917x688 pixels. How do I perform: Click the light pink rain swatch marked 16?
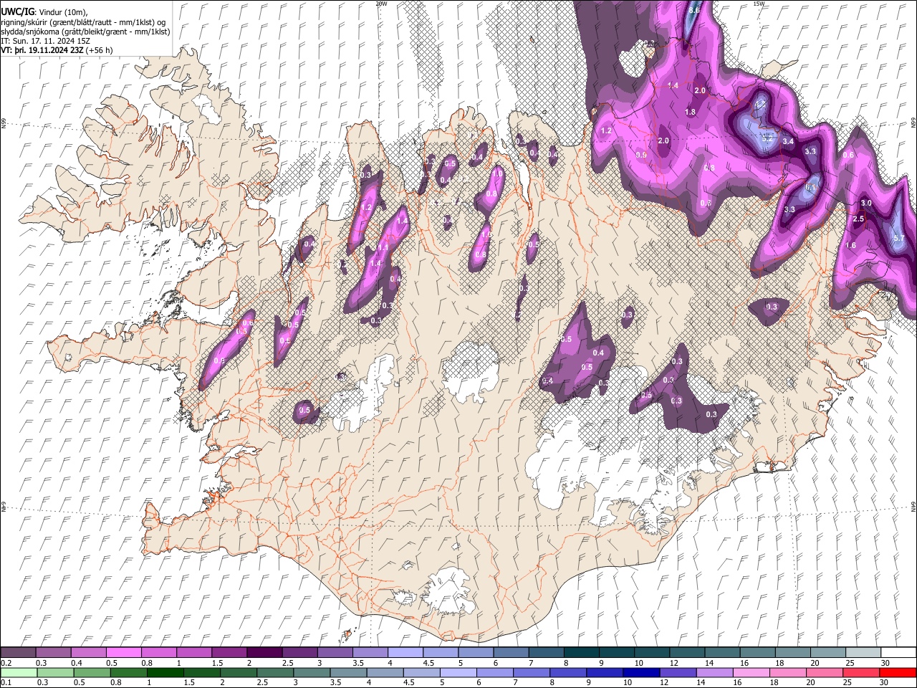click(x=750, y=673)
